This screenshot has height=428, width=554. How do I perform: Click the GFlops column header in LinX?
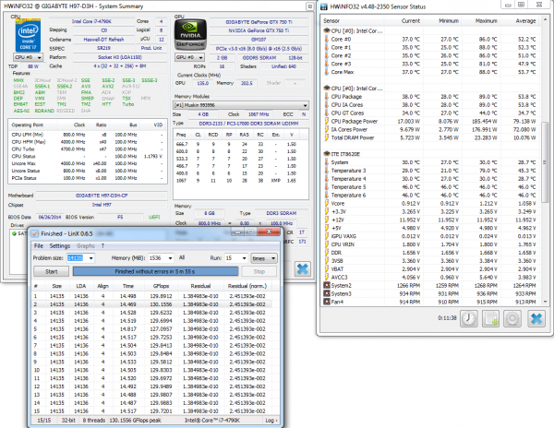(161, 286)
